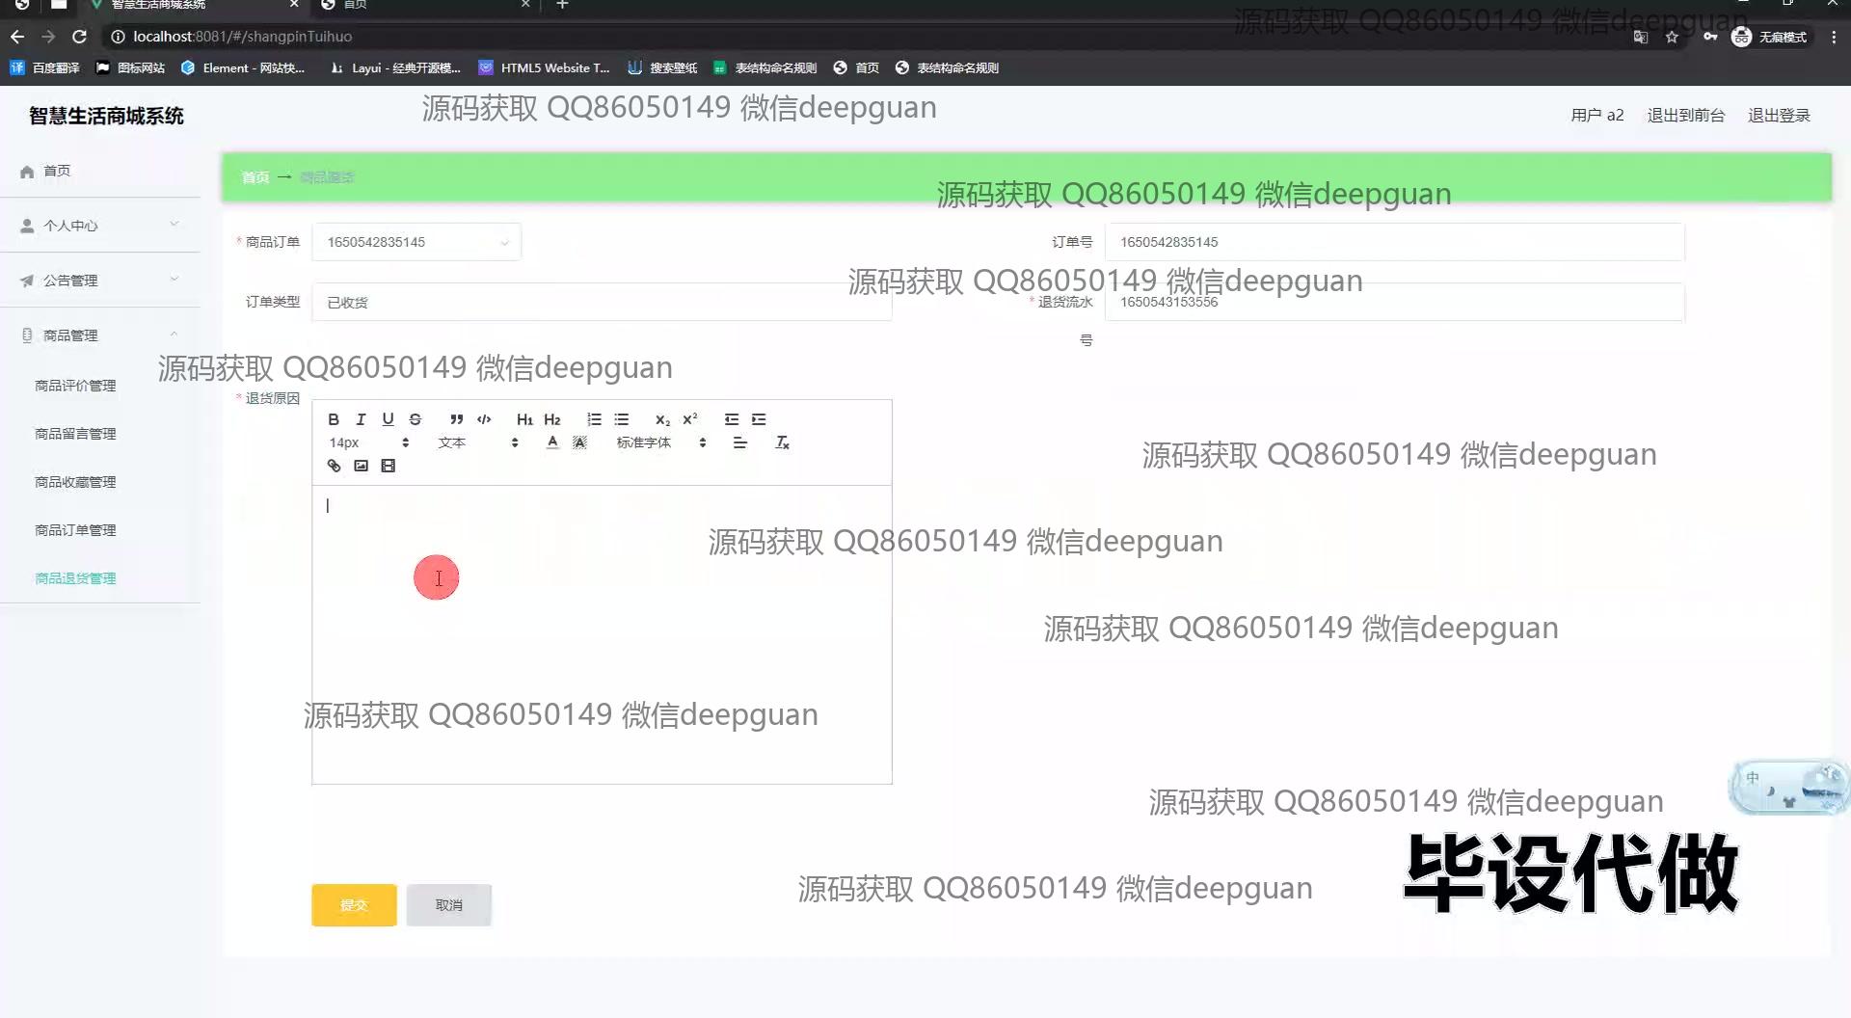1851x1018 pixels.
Task: Open the 搜索壁纸 bookmark
Action: coord(662,67)
